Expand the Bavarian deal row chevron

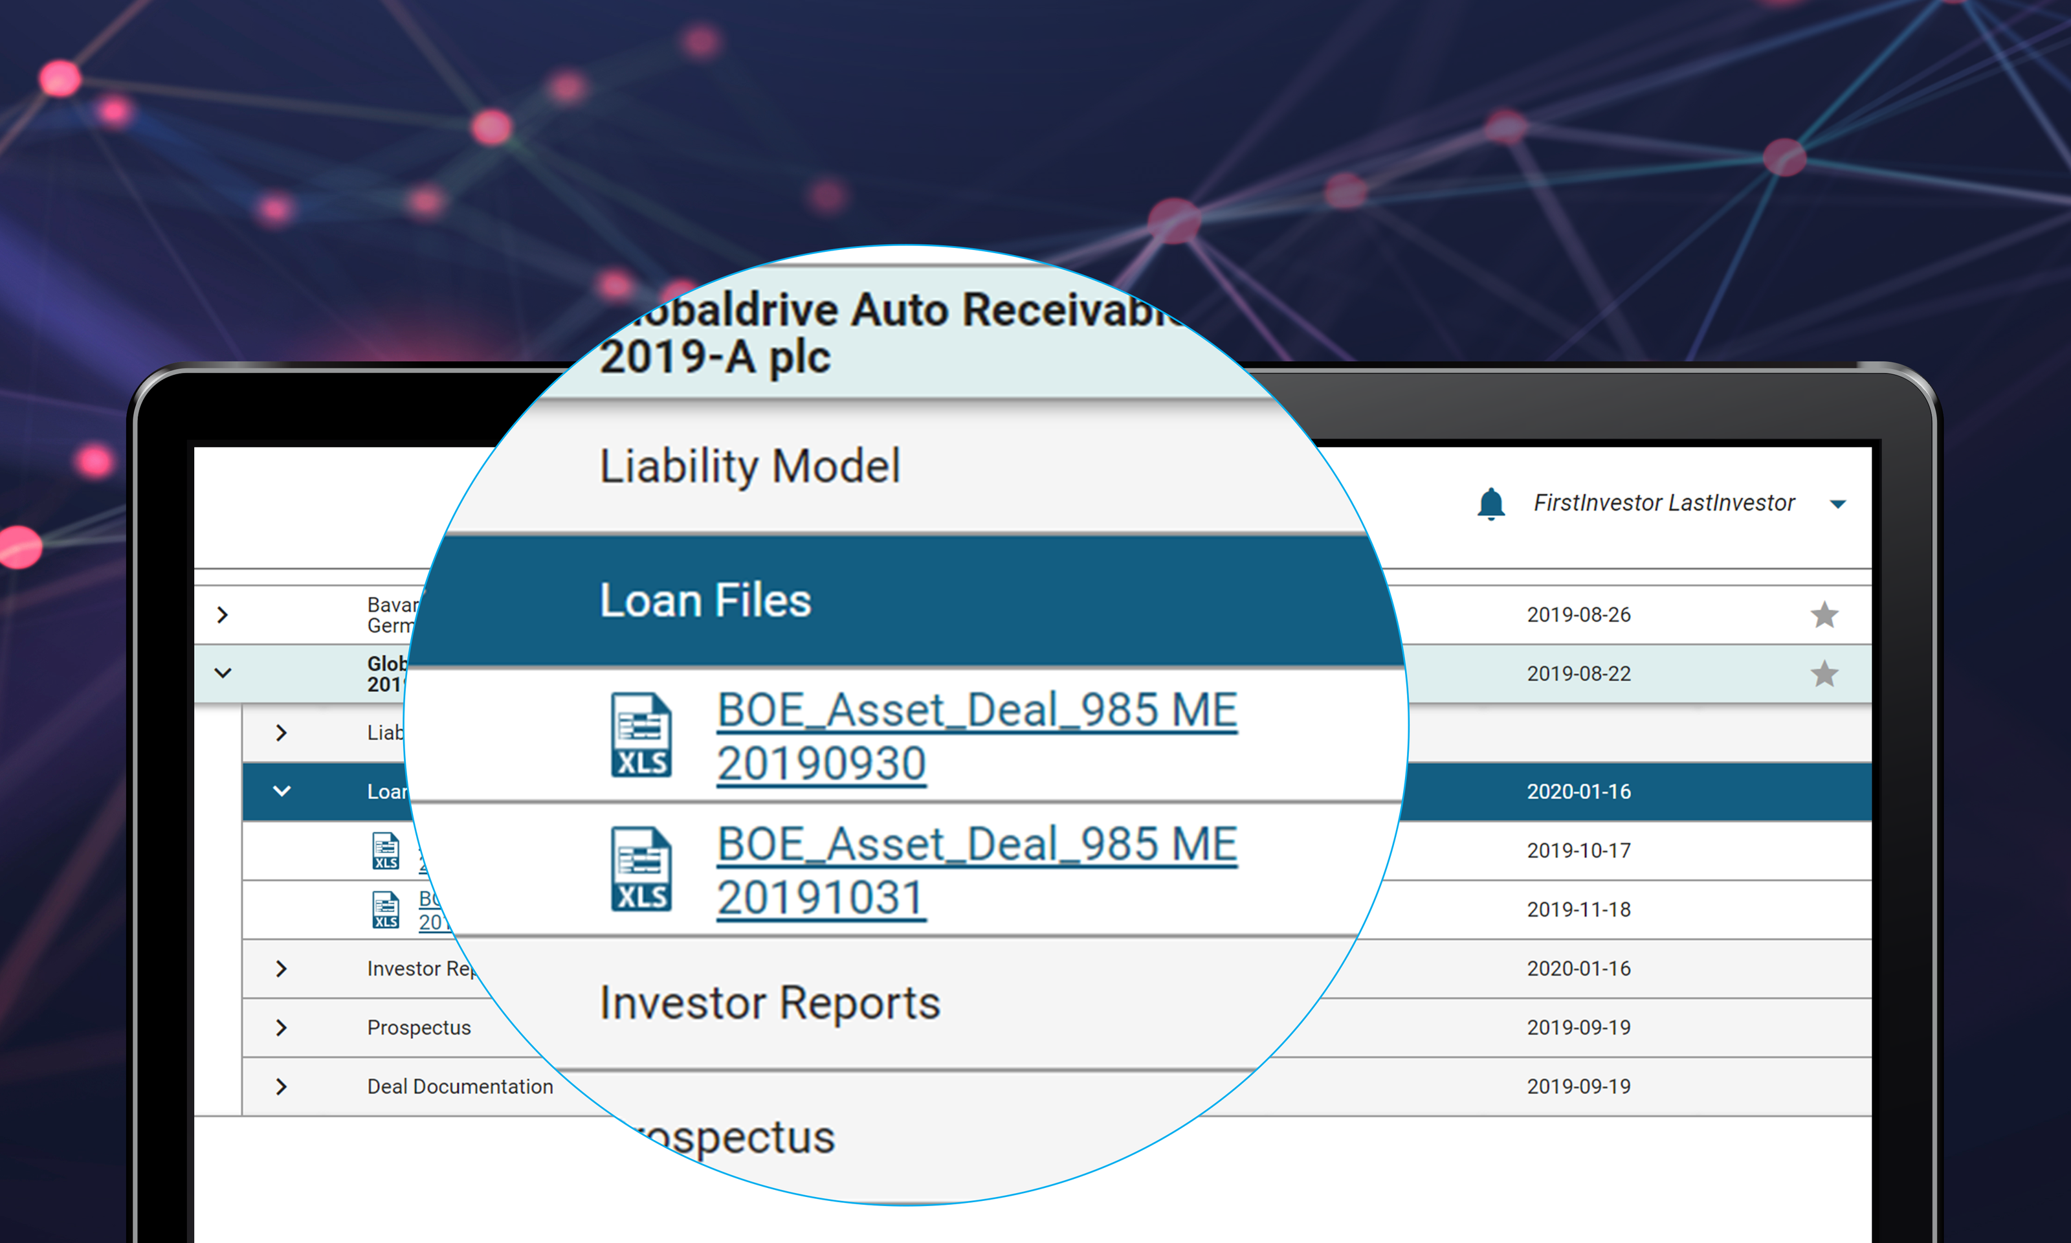222,615
